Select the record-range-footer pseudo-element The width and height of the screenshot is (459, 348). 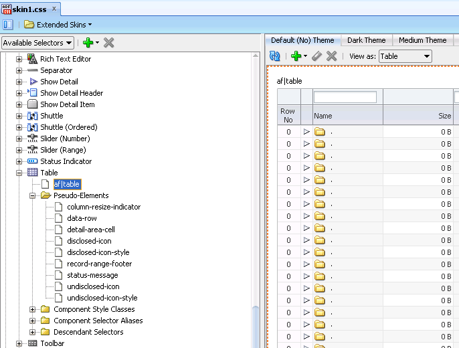pyautogui.click(x=99, y=264)
